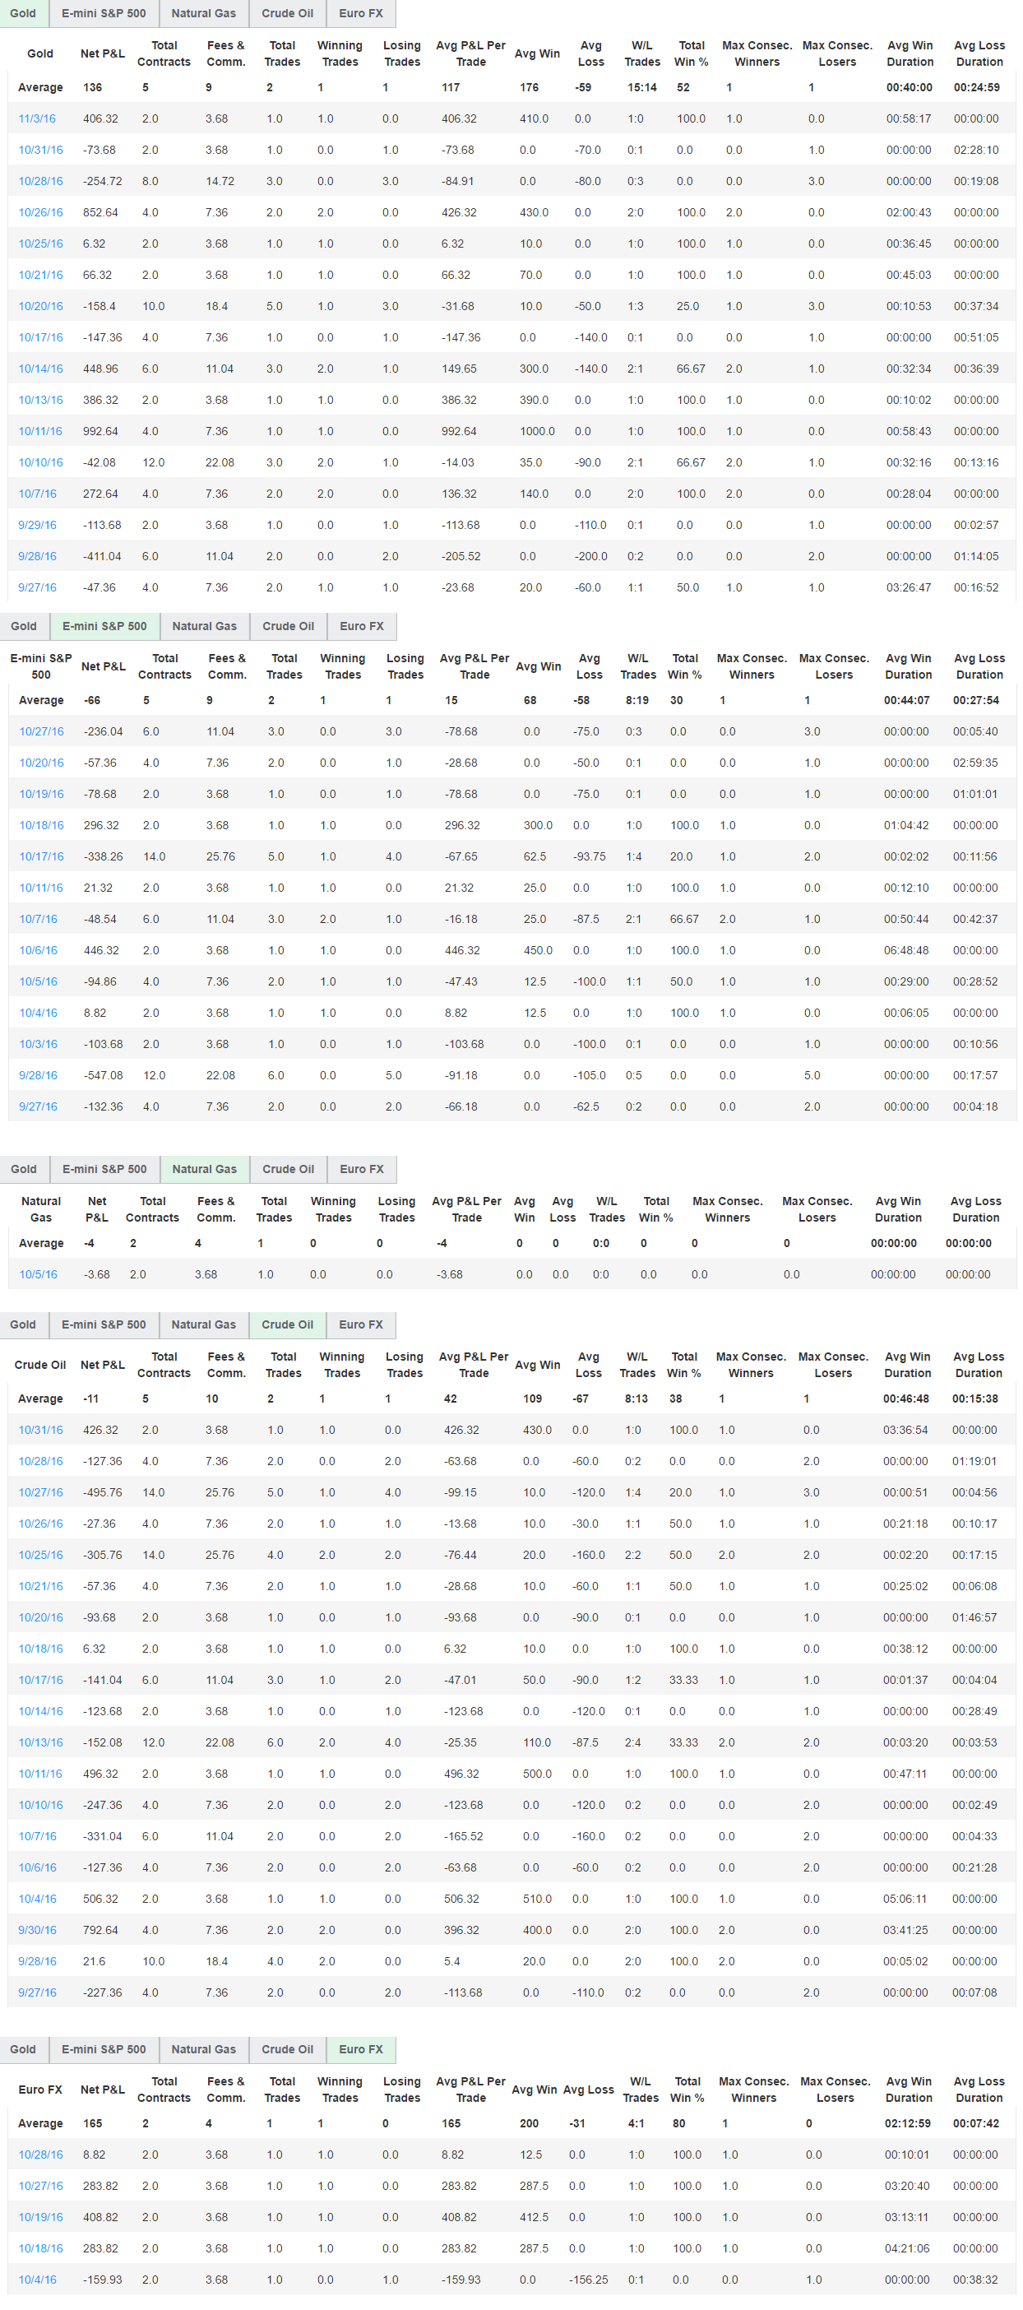The image size is (1023, 2310).
Task: Click the 02:28:10 loss duration value
Action: (x=975, y=150)
